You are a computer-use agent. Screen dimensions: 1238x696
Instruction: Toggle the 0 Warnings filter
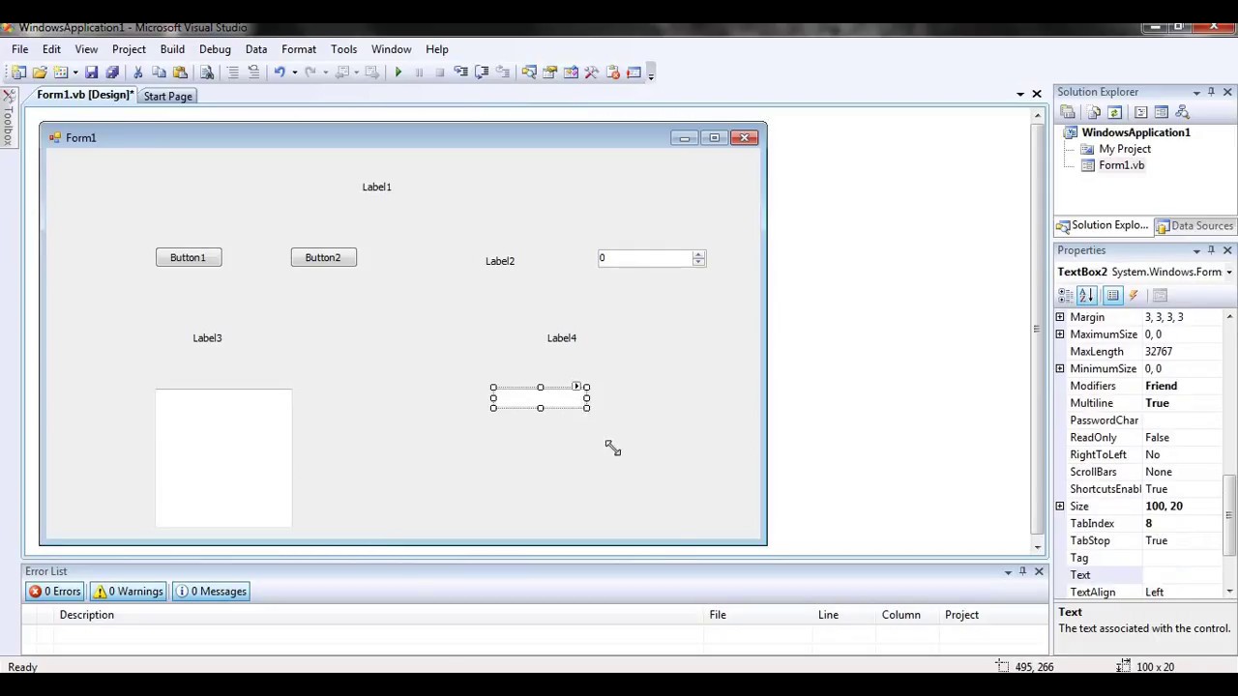tap(129, 592)
